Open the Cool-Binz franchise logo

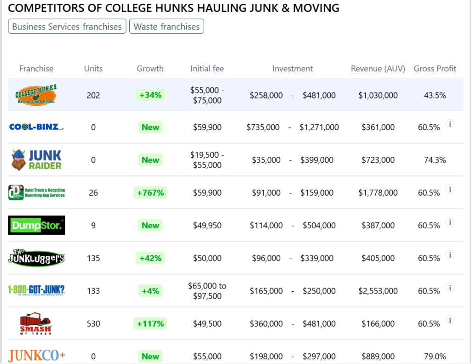36,127
